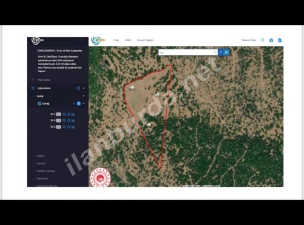Click the gray swatch next to SK-1
The width and height of the screenshot is (304, 225).
59,115
